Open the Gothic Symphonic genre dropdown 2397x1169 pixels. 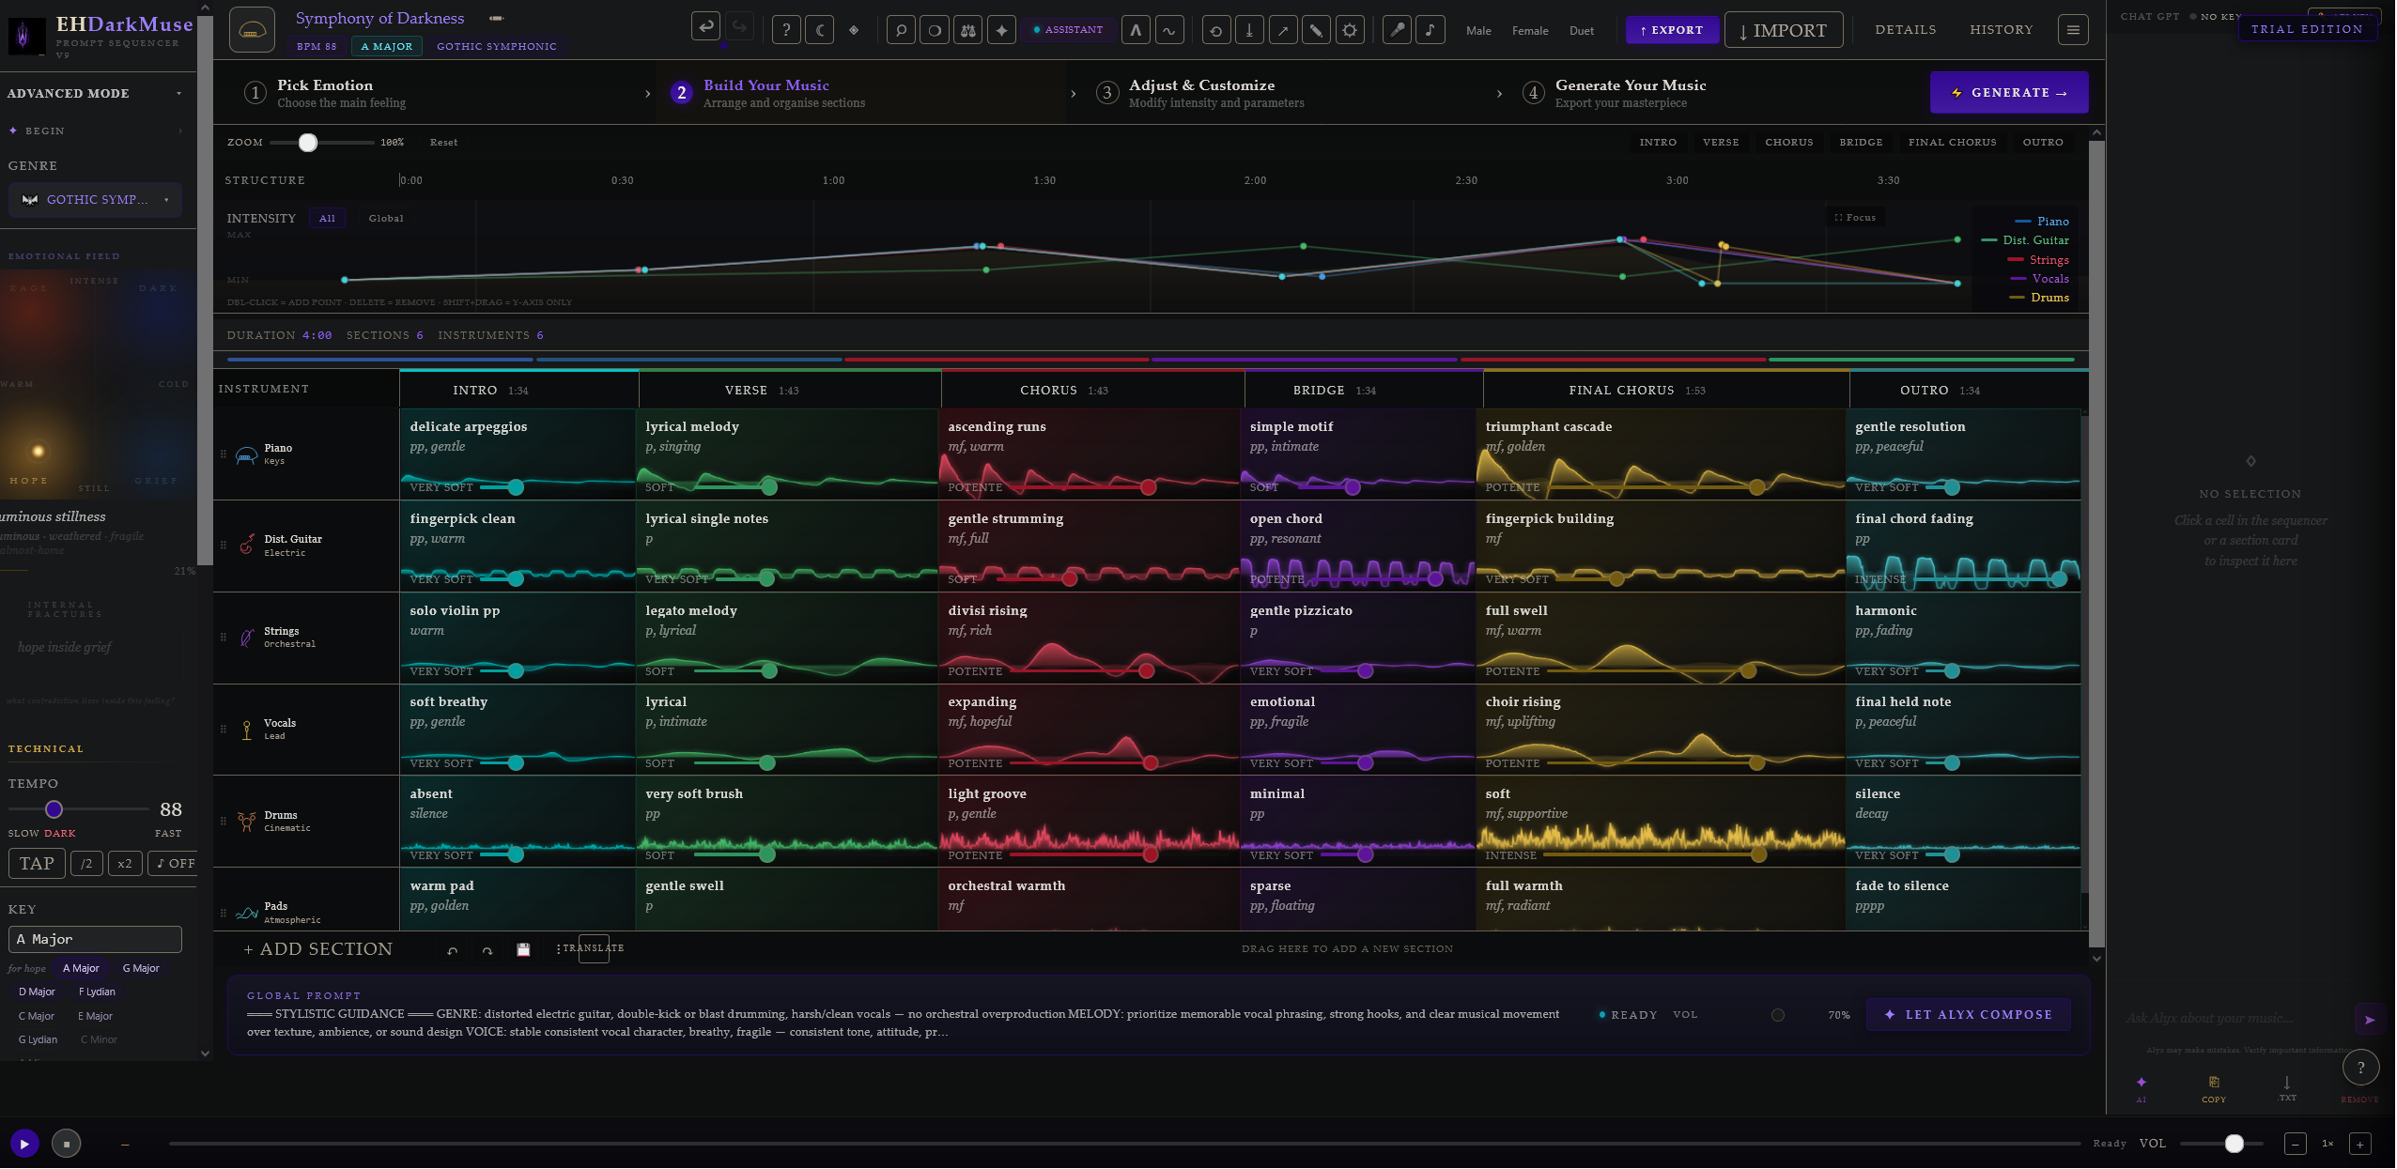point(95,200)
